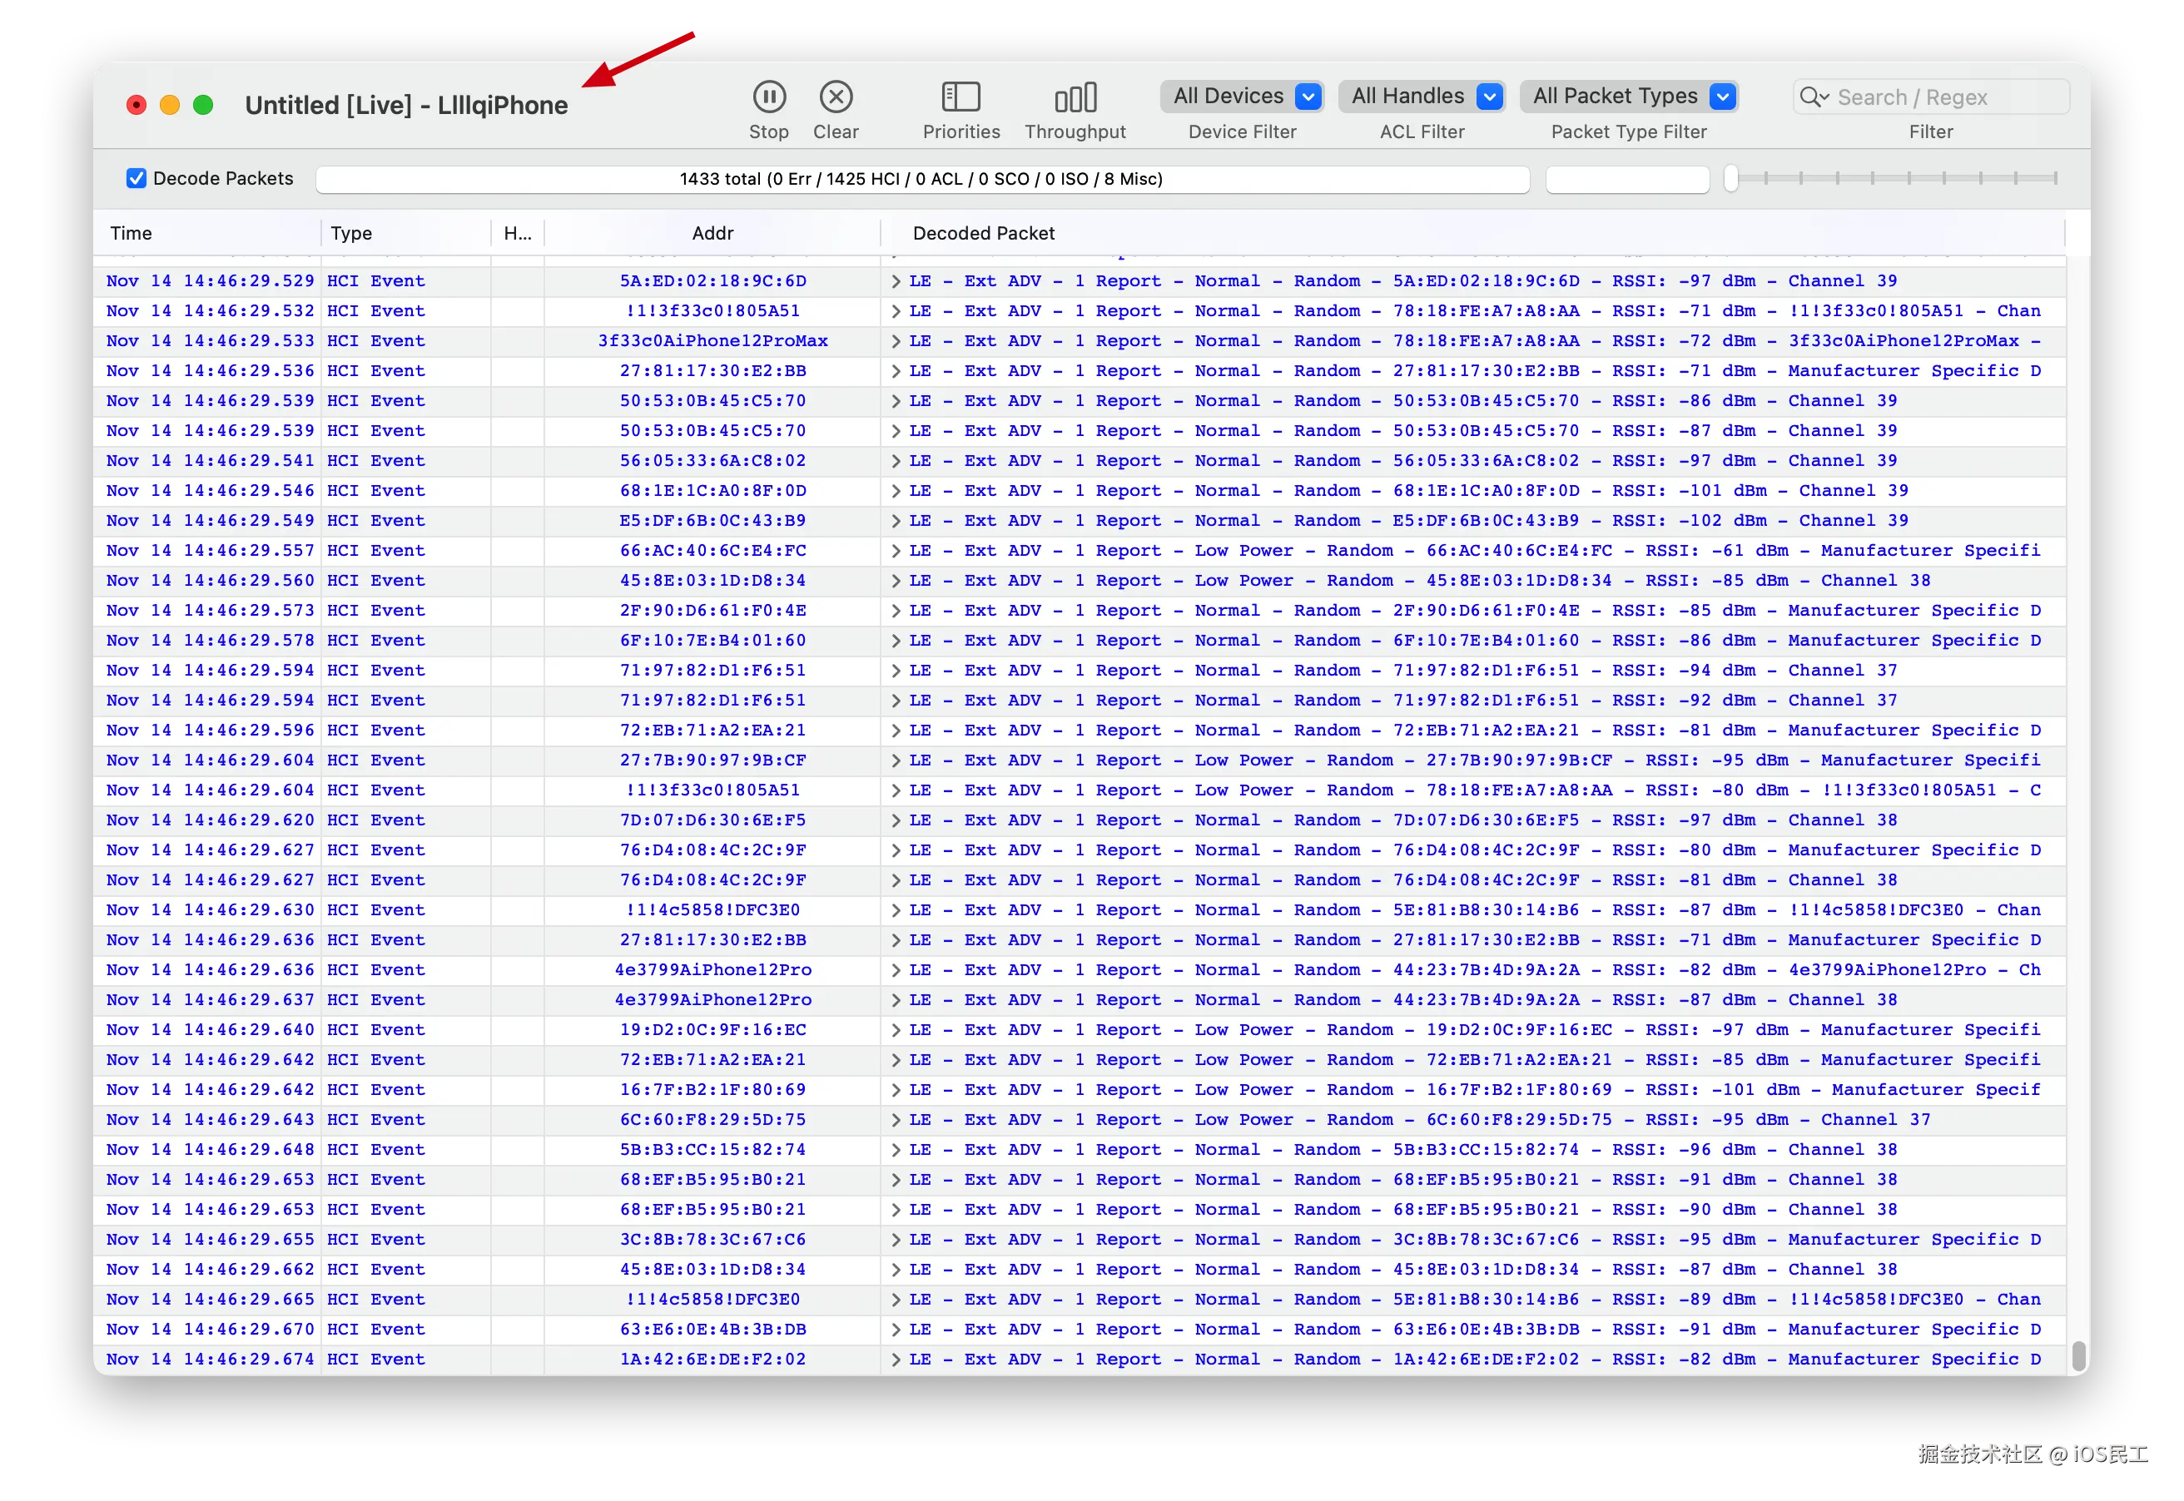Viewport: 2184px width, 1501px height.
Task: Click the Clear log icon
Action: (x=835, y=97)
